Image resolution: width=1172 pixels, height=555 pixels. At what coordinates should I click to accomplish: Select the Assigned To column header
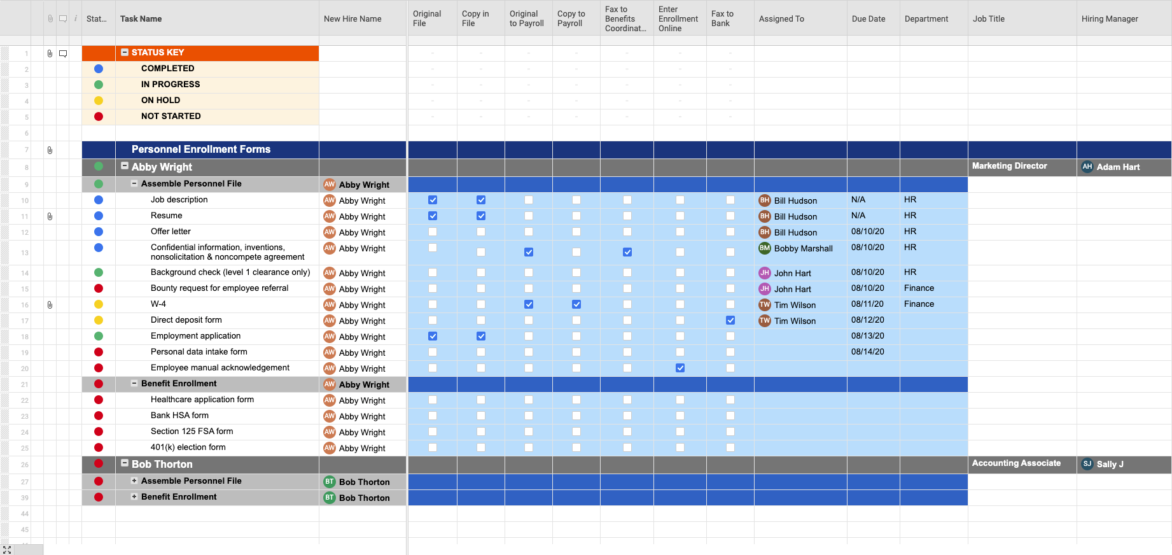pos(781,18)
